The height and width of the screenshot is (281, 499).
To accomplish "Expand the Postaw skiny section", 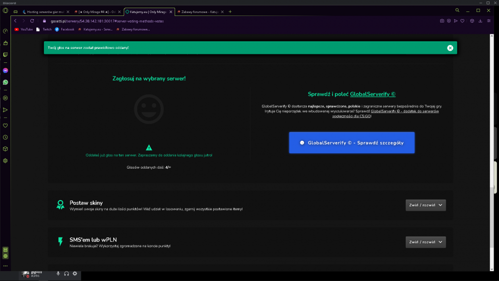I will (426, 205).
